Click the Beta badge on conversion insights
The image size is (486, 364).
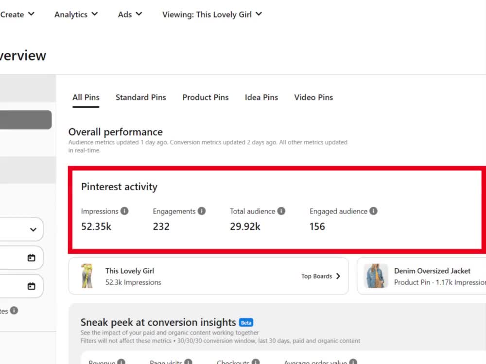pyautogui.click(x=246, y=323)
